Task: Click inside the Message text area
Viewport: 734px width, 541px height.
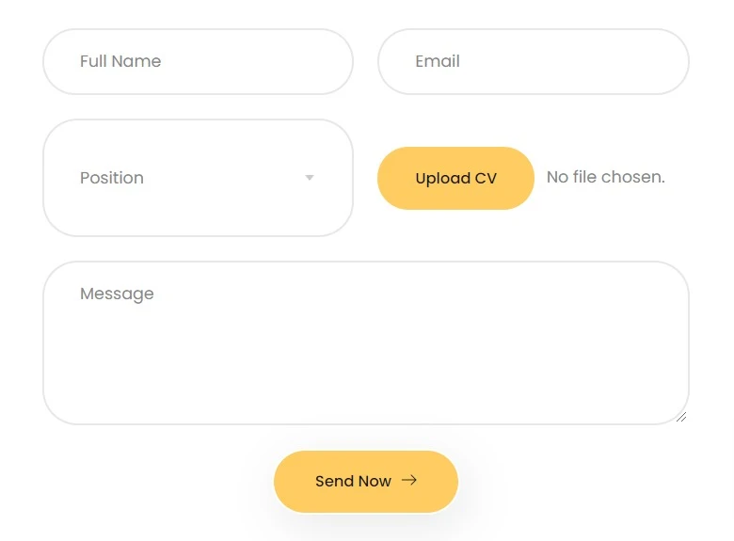Action: [366, 343]
